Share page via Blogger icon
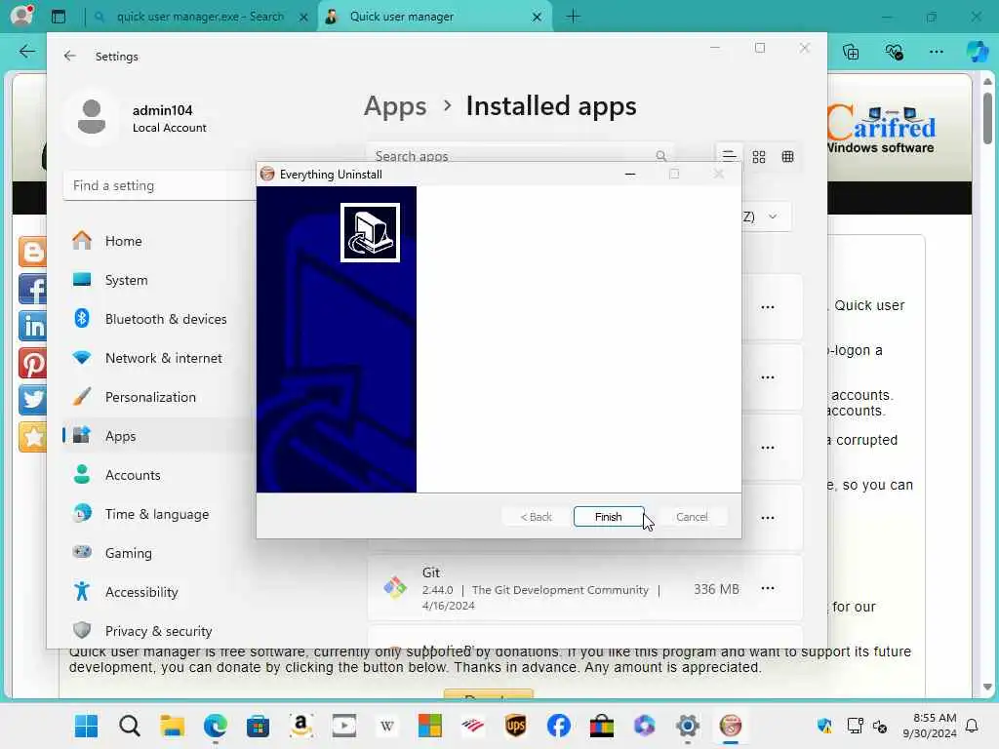Image resolution: width=999 pixels, height=749 pixels. pyautogui.click(x=32, y=252)
